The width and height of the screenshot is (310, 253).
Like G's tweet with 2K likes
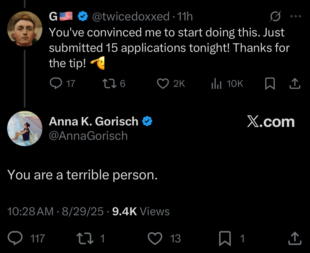point(163,84)
